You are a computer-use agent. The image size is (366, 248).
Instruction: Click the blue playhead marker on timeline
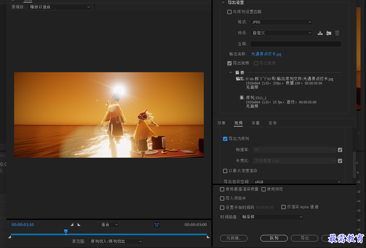tap(66, 231)
